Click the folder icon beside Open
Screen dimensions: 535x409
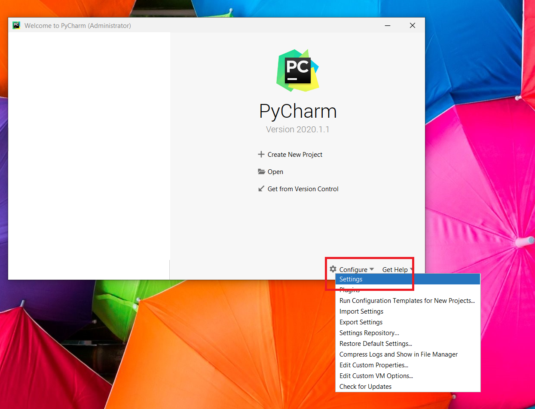pyautogui.click(x=261, y=171)
